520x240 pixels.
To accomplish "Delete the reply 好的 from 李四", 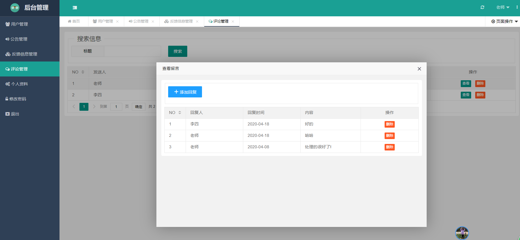I will [390, 124].
